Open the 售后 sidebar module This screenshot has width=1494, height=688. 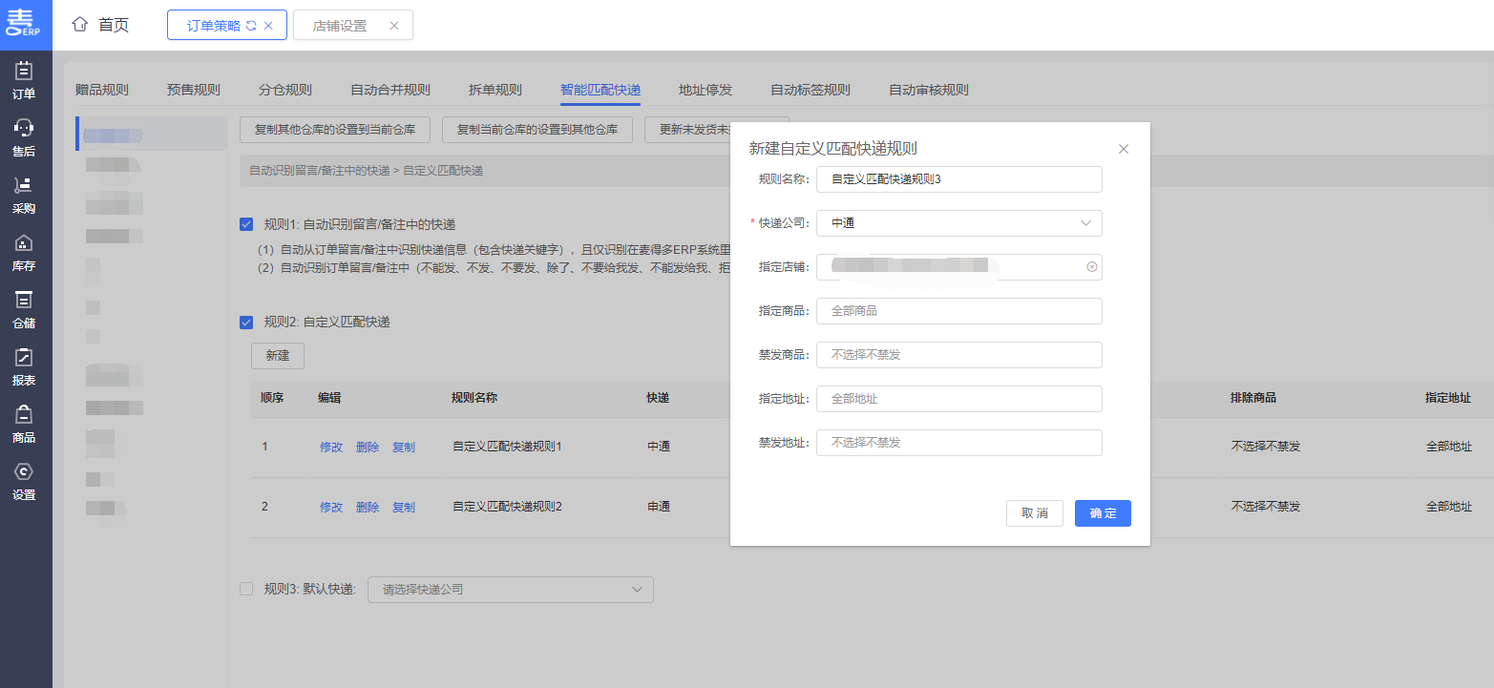pos(26,137)
